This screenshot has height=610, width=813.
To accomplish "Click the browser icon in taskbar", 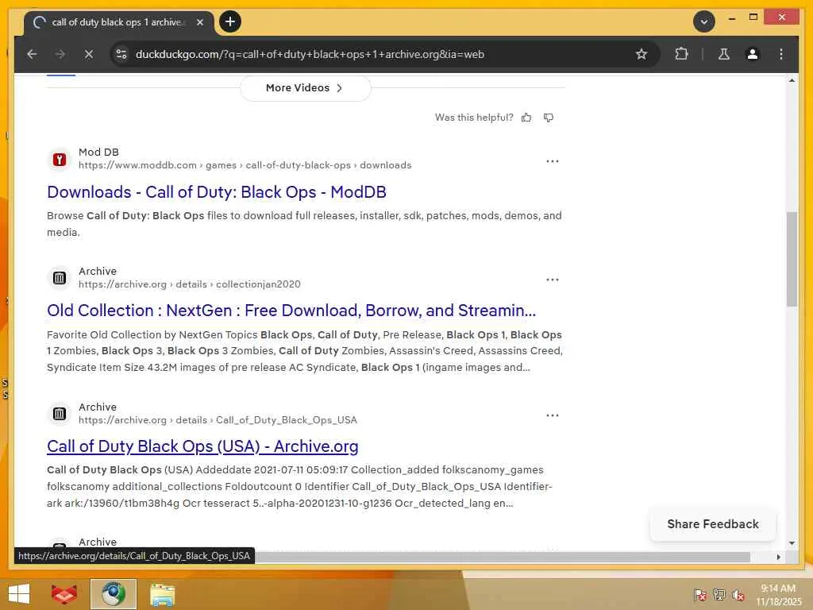I will point(113,594).
